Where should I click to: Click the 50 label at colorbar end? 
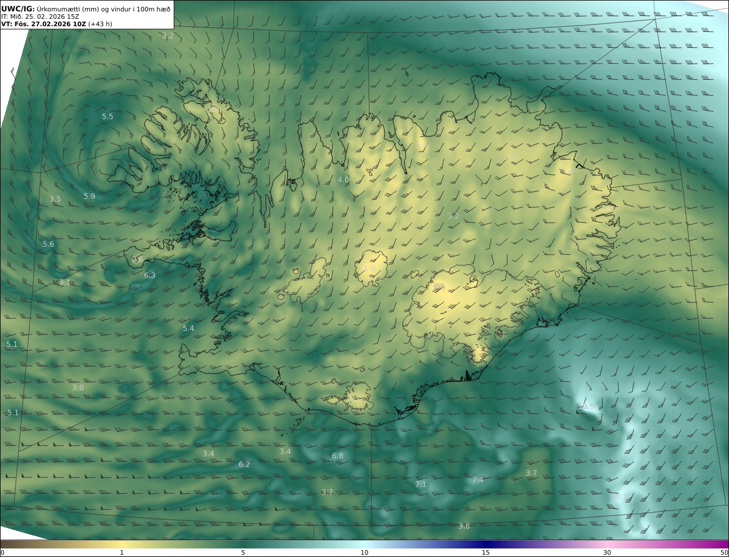[724, 552]
